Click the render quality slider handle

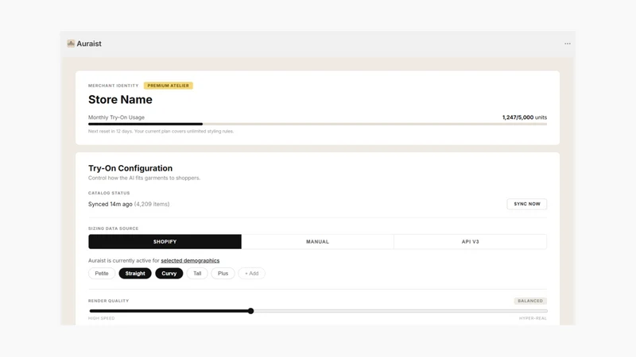coord(250,311)
